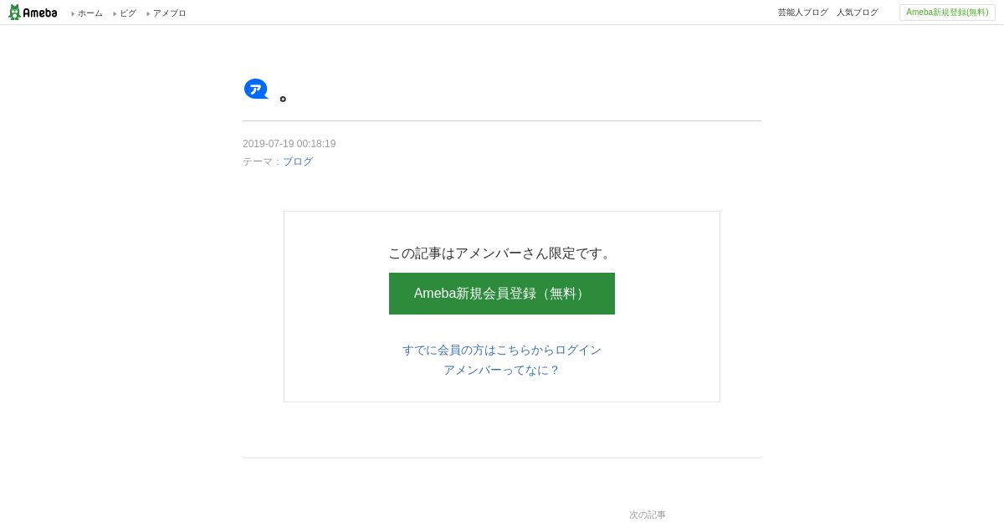This screenshot has width=1004, height=527.
Task: Open アメンバーってなに？ link
Action: tap(502, 370)
